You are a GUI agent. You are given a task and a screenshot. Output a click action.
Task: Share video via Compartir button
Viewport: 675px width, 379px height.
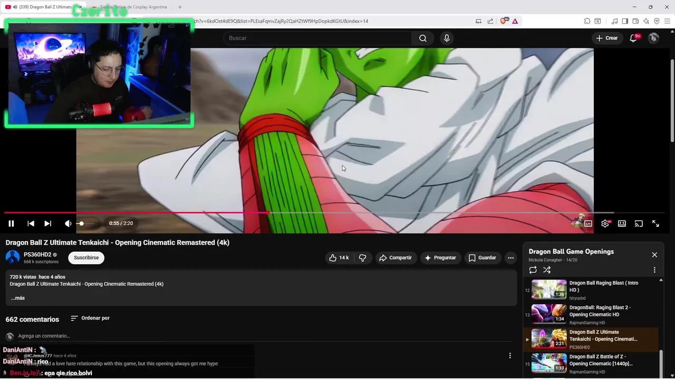396,258
